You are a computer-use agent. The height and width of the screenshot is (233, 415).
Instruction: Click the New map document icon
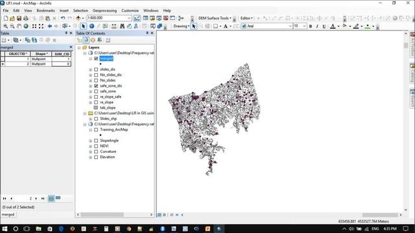tap(6, 18)
